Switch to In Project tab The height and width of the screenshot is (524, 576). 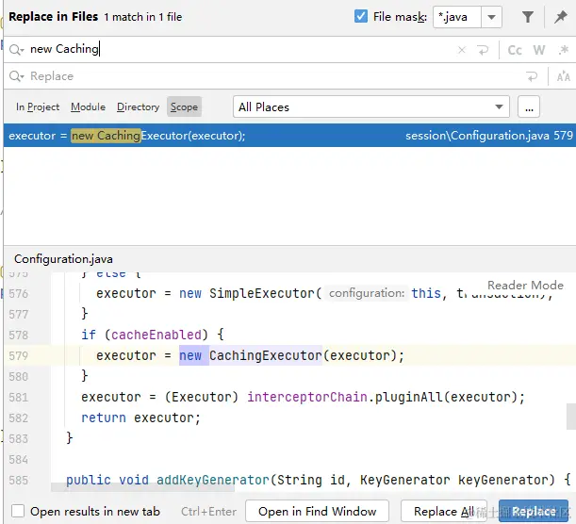38,106
